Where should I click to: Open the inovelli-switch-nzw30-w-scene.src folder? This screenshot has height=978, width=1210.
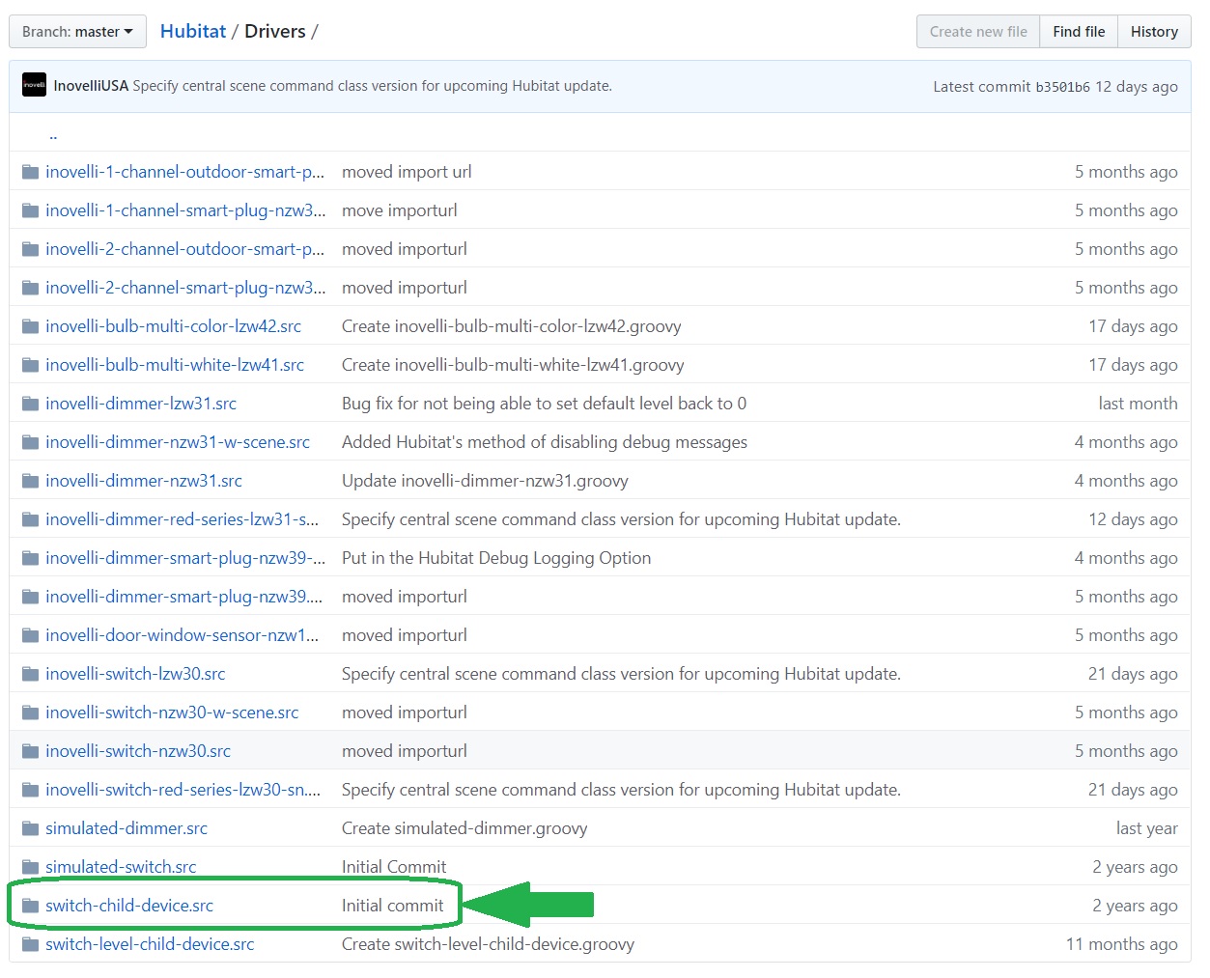tap(172, 713)
